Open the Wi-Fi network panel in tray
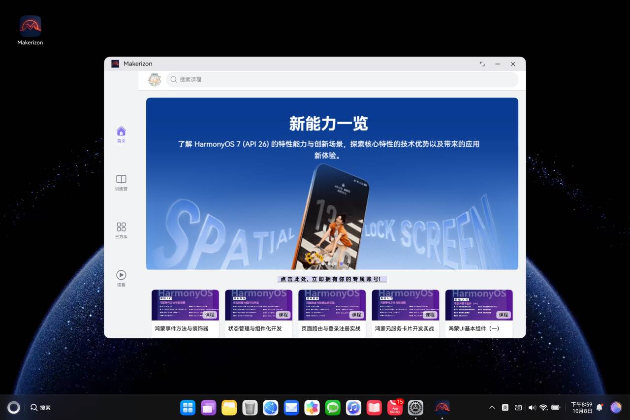Viewport: 630px width, 420px height. (x=543, y=408)
